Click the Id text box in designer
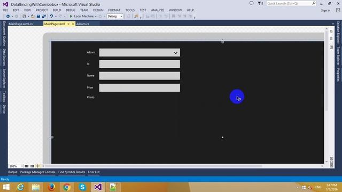The width and height of the screenshot is (342, 192). tap(139, 64)
